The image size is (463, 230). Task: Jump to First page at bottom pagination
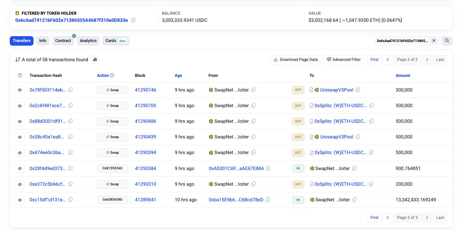tap(374, 218)
